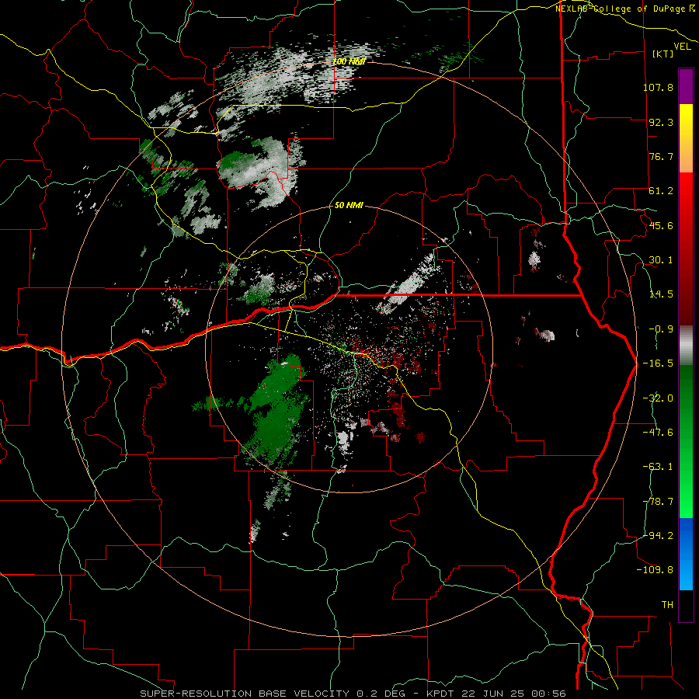The height and width of the screenshot is (699, 699).
Task: Click the TH label on the legend
Action: [667, 605]
